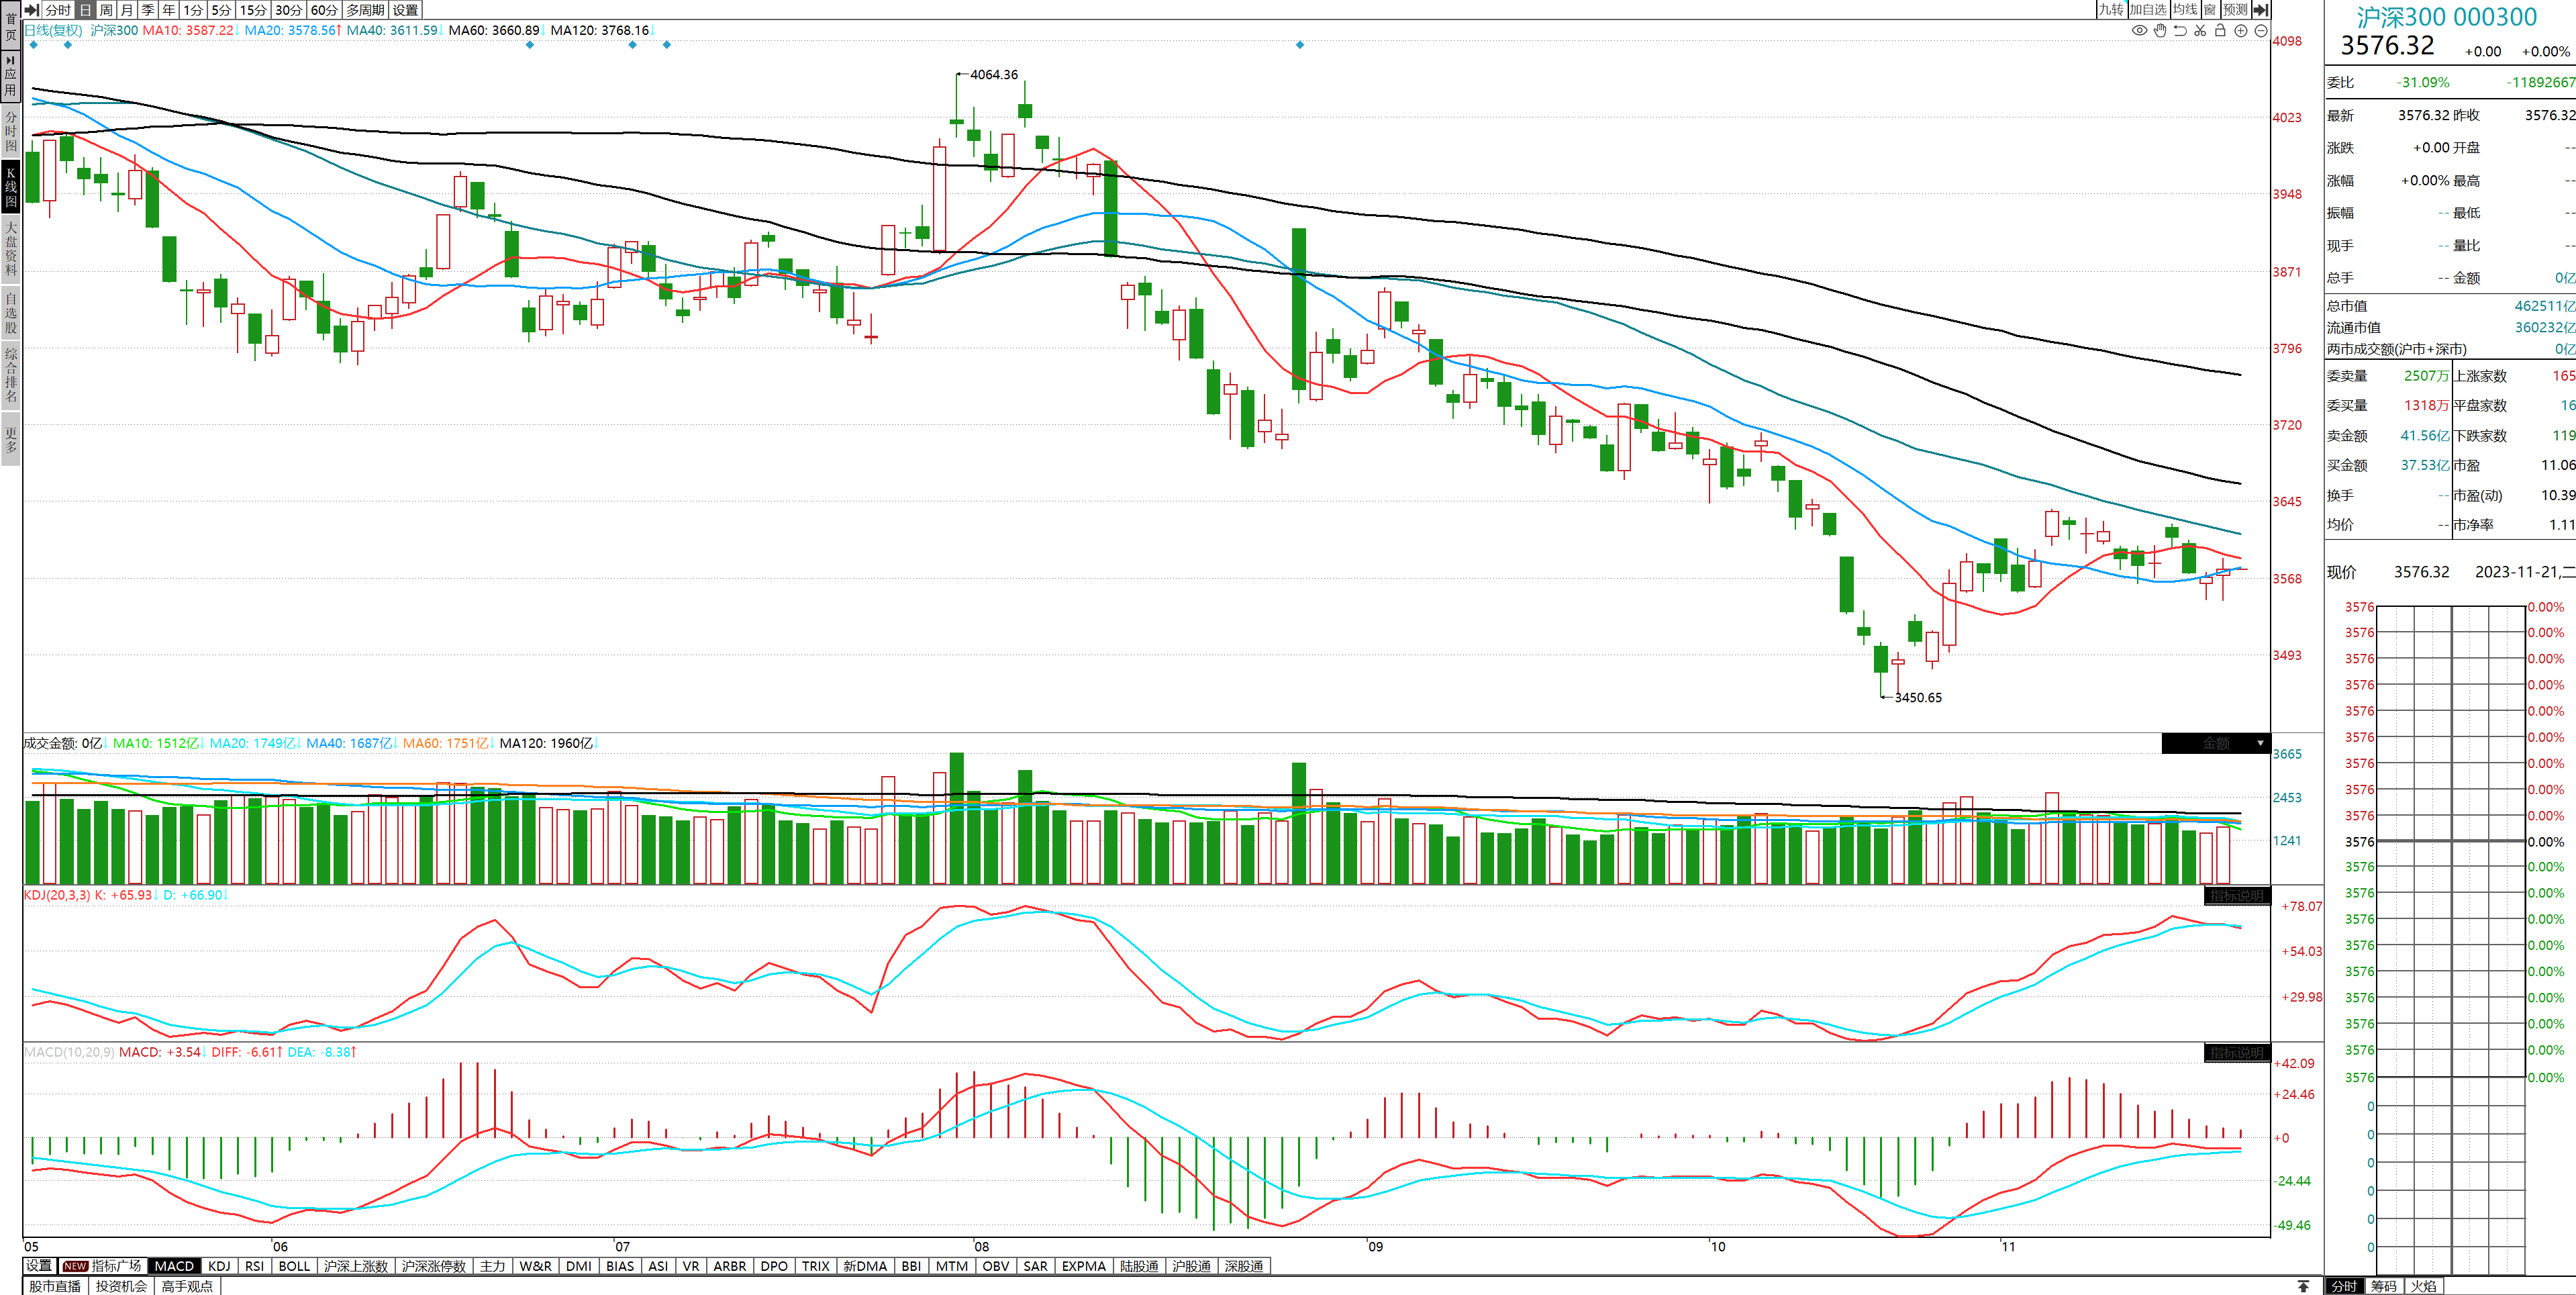Viewport: 2576px width, 1295px height.
Task: Toggle the chart lock icon
Action: coord(2220,31)
